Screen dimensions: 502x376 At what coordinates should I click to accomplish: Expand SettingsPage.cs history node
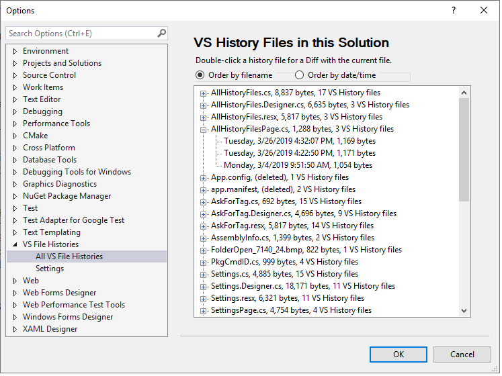point(203,311)
